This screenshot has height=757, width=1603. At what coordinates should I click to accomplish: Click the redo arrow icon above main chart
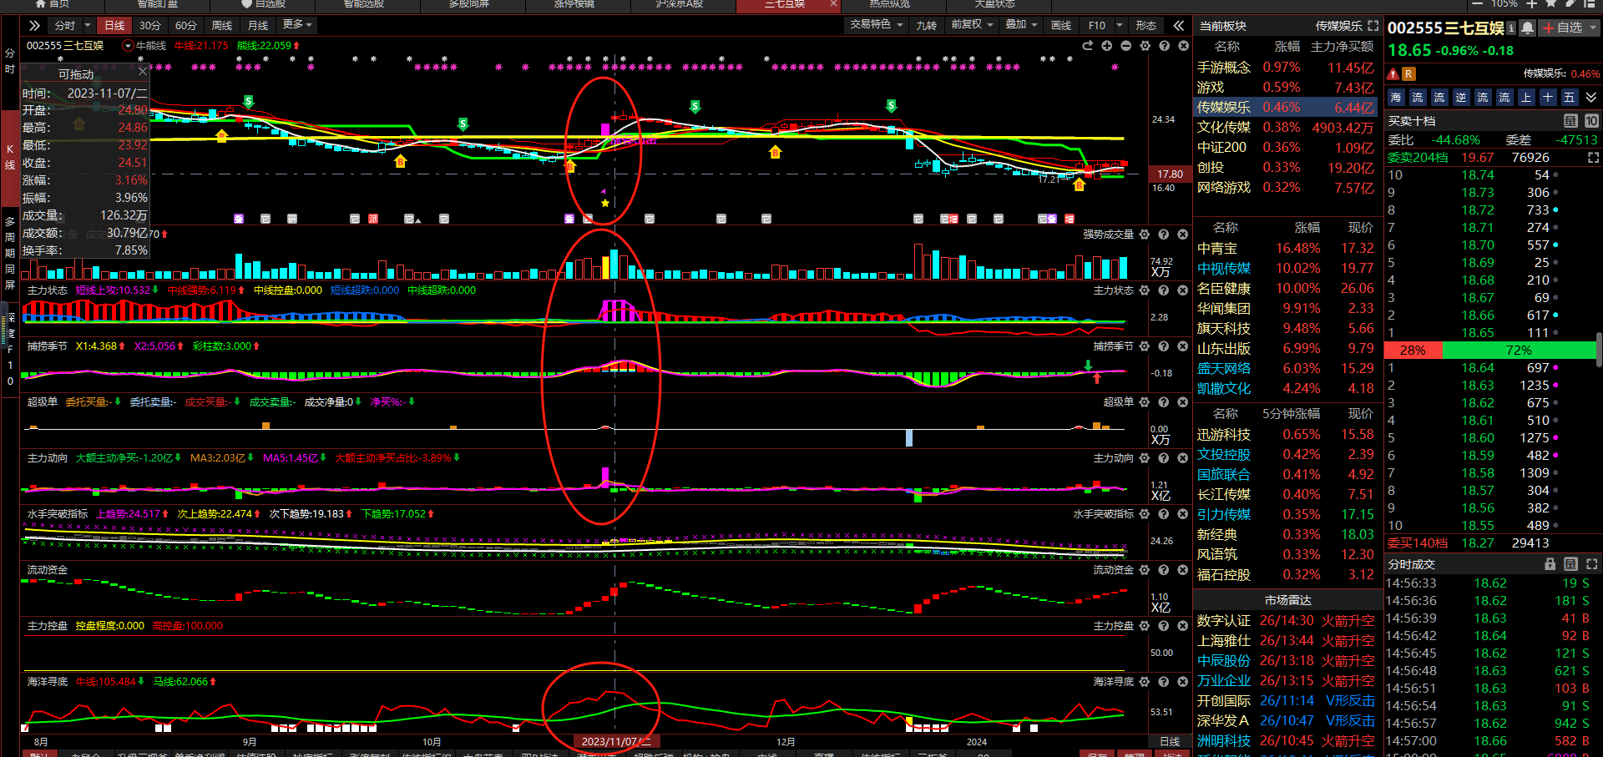click(x=1087, y=46)
